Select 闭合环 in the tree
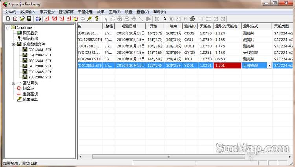The width and height of the screenshot is (295, 167). pyautogui.click(x=28, y=88)
